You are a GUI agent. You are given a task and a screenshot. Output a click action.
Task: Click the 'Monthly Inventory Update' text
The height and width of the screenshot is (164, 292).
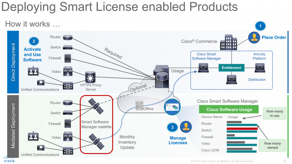[x=127, y=142]
